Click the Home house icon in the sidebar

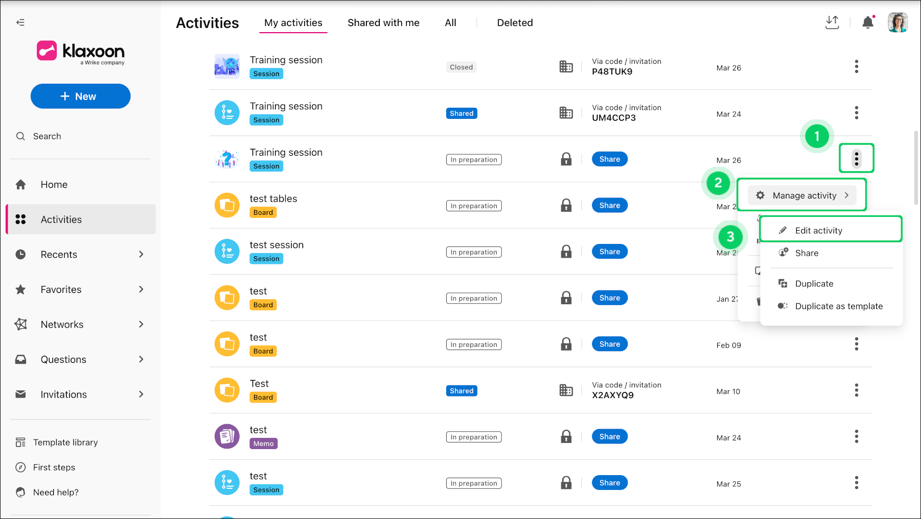click(x=20, y=184)
